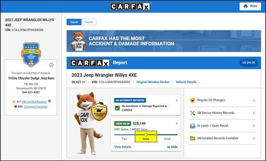Click the report heading 2023 Jeep Wrangler Willys 4XE
The height and width of the screenshot is (161, 266).
pos(104,75)
